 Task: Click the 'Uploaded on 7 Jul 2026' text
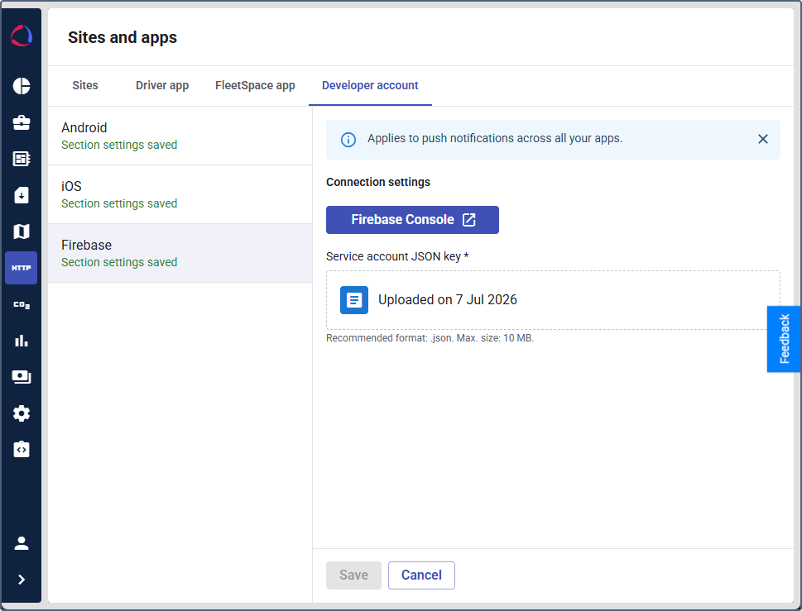coord(448,299)
